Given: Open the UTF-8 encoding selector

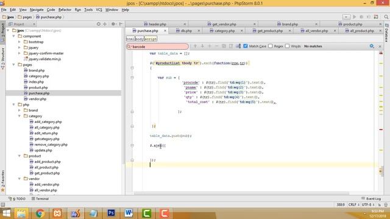Looking at the screenshot, I should [x=368, y=204].
